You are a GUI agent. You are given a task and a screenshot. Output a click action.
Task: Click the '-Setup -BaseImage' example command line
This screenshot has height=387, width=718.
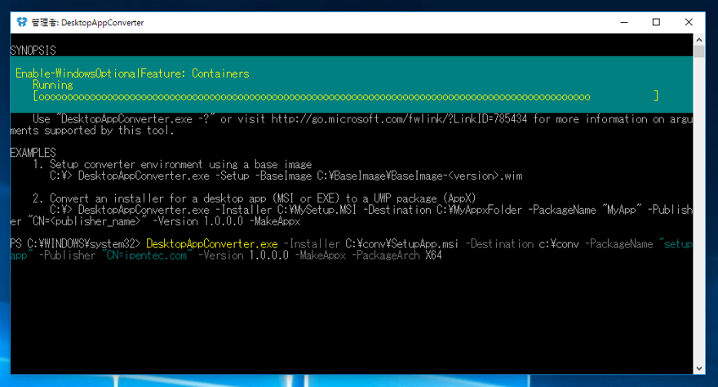pyautogui.click(x=286, y=176)
